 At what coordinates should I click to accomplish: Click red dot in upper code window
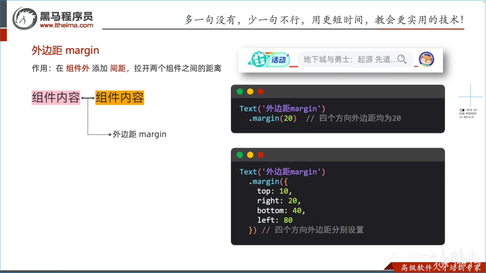point(261,92)
